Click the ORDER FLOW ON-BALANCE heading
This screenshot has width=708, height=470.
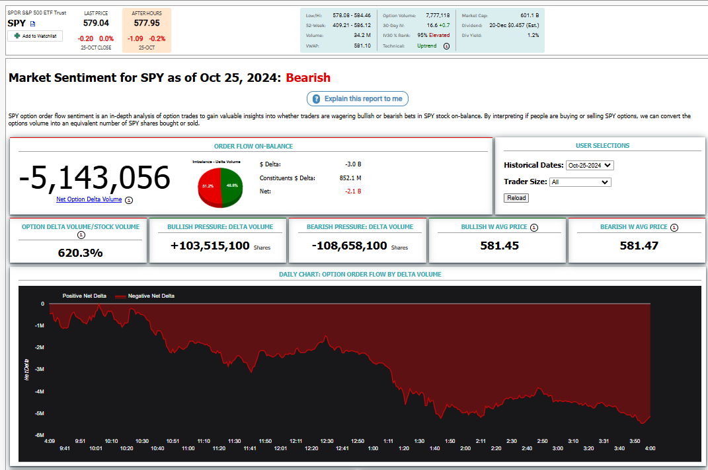pos(253,147)
